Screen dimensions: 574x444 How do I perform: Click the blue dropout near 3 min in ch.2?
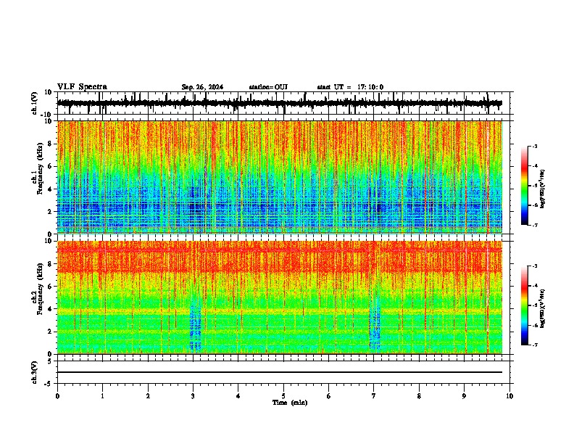(x=196, y=325)
